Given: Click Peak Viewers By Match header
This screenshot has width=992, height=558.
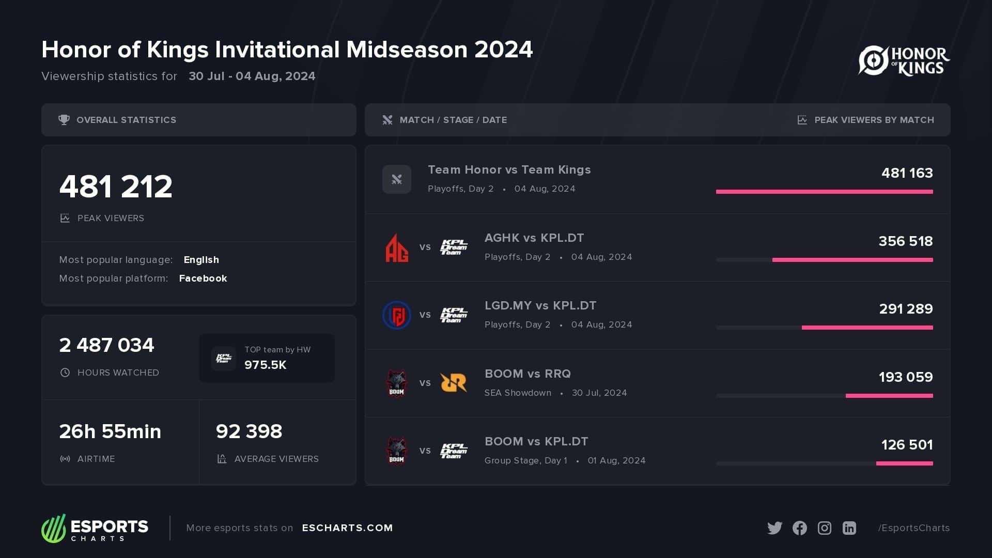Looking at the screenshot, I should click(x=874, y=120).
